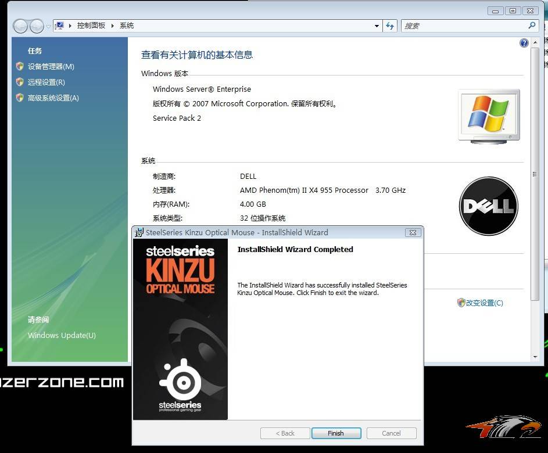The height and width of the screenshot is (453, 548).
Task: Click the 'Windows Server® Enterprise' text
Action: [x=202, y=89]
